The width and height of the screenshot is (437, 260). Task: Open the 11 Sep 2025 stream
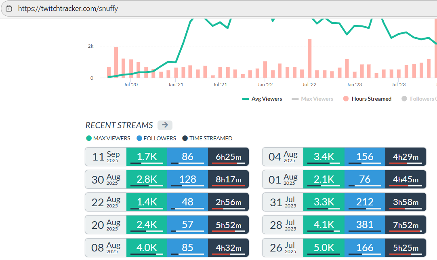(167, 157)
